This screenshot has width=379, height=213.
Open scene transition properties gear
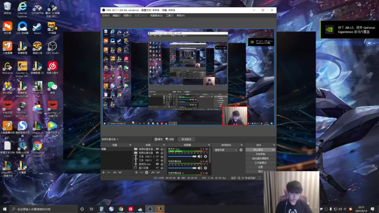pyautogui.click(x=241, y=150)
